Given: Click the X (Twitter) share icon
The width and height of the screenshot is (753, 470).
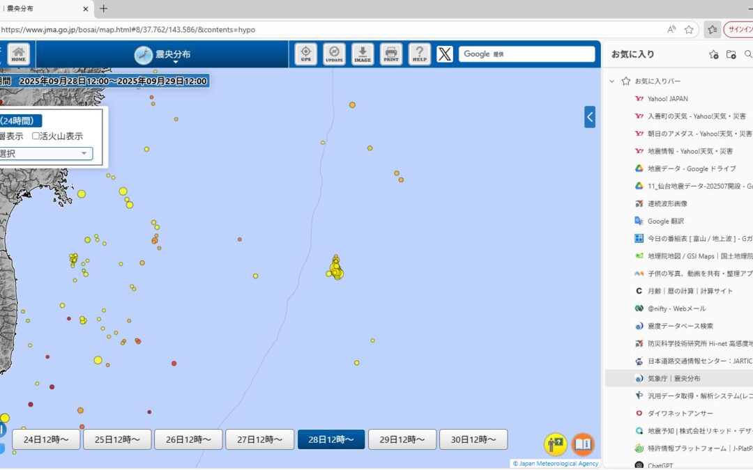Looking at the screenshot, I should point(445,54).
